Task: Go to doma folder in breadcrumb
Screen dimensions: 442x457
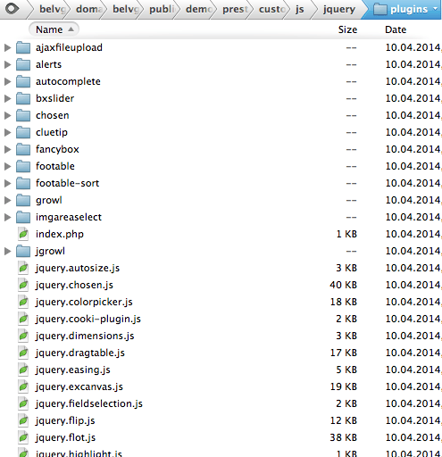Action: pyautogui.click(x=89, y=9)
